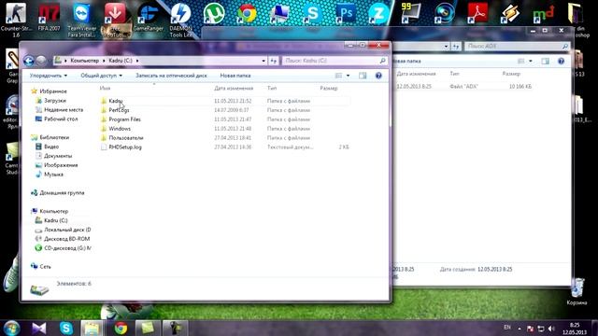Open address dropdown arrow in ADX background window
The image size is (598, 336).
pyautogui.click(x=446, y=46)
